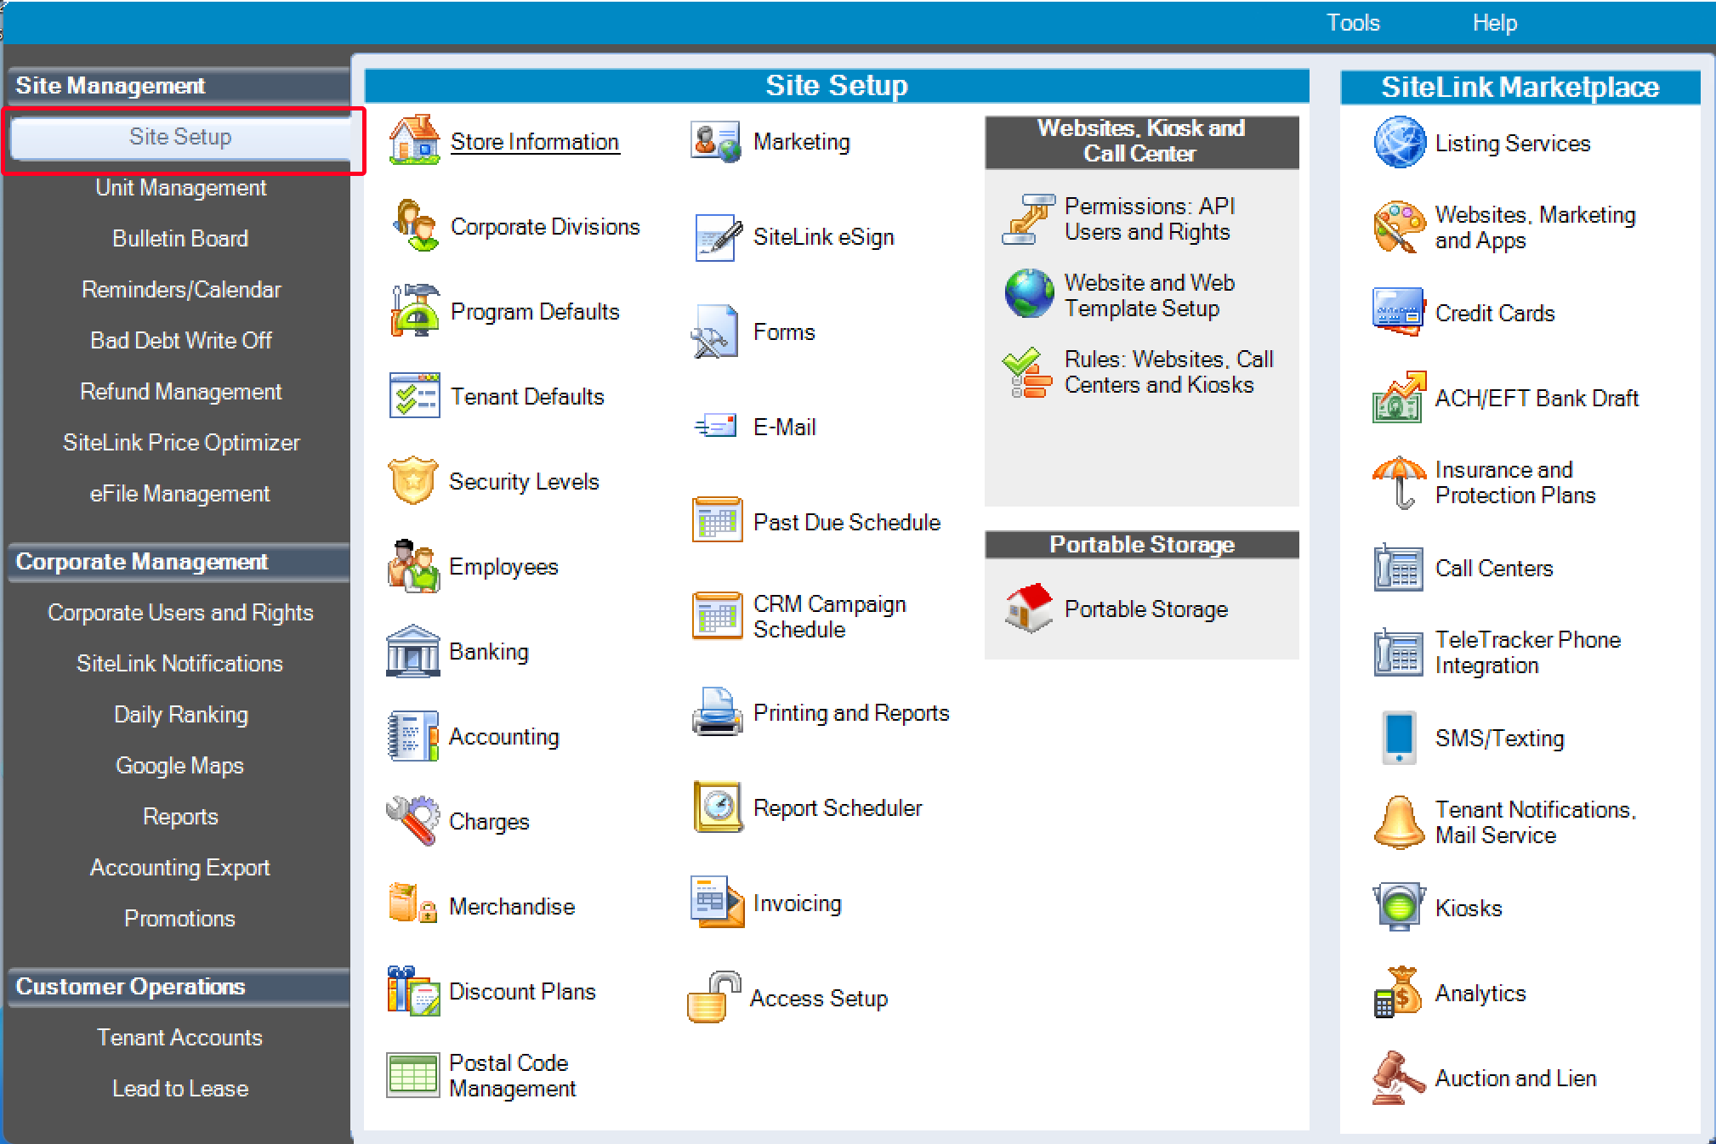Open the CRM Campaign Schedule calendar icon
Viewport: 1716px width, 1144px height.
[x=717, y=615]
